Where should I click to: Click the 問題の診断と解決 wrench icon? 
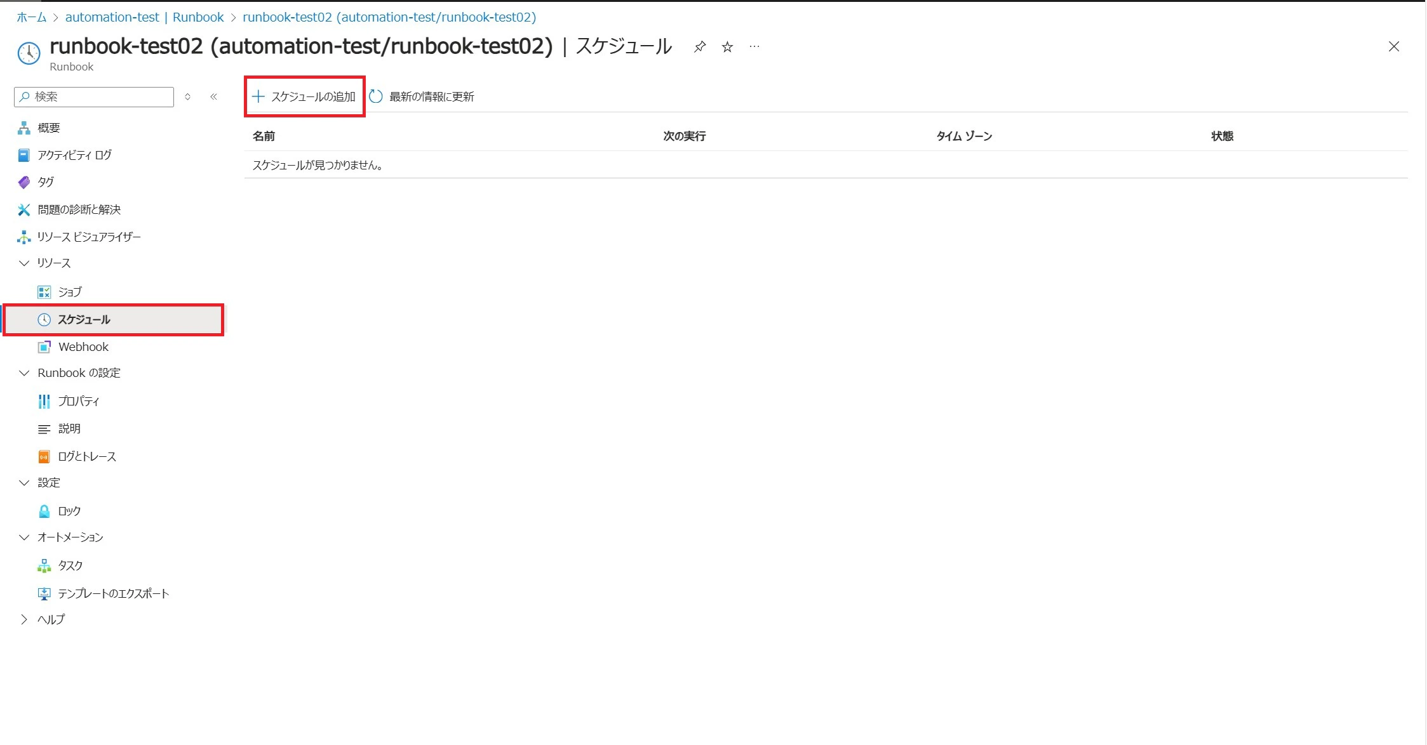point(24,209)
